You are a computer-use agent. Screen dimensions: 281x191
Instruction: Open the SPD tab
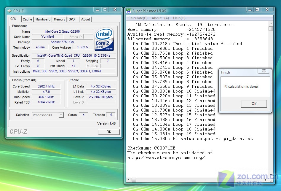(x=72, y=19)
